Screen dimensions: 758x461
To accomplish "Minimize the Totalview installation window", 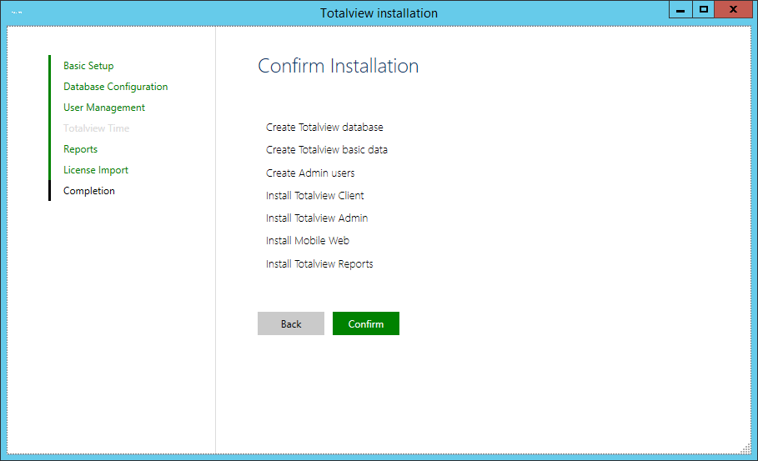I will [x=680, y=10].
